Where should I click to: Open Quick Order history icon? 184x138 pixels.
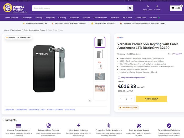tap(147, 7)
